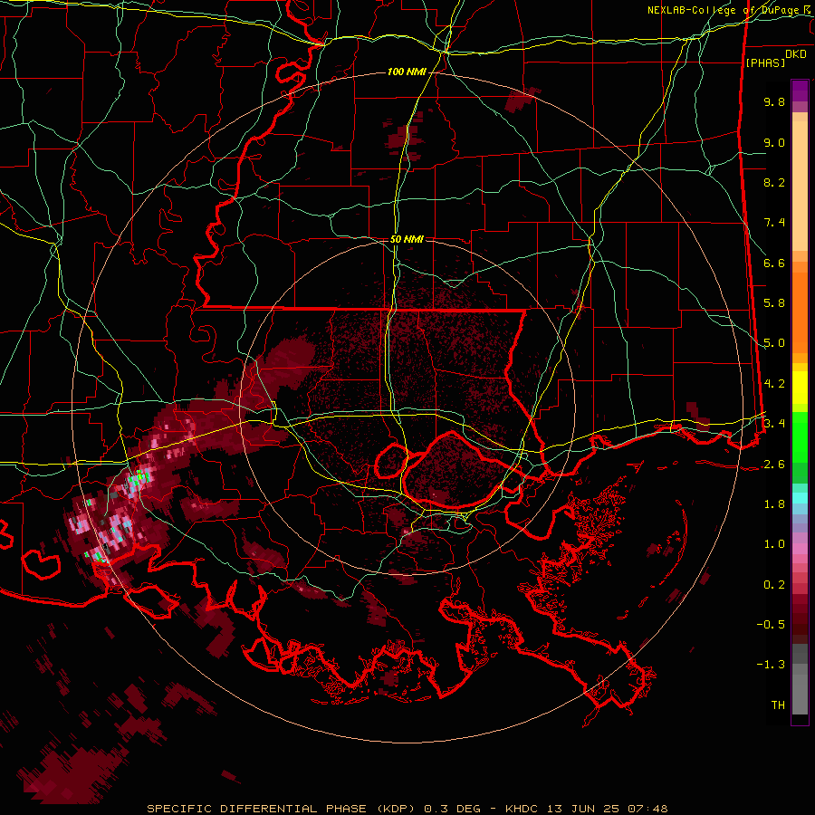This screenshot has width=815, height=815.
Task: Click the light peach swatch on the color bar
Action: coord(800,186)
